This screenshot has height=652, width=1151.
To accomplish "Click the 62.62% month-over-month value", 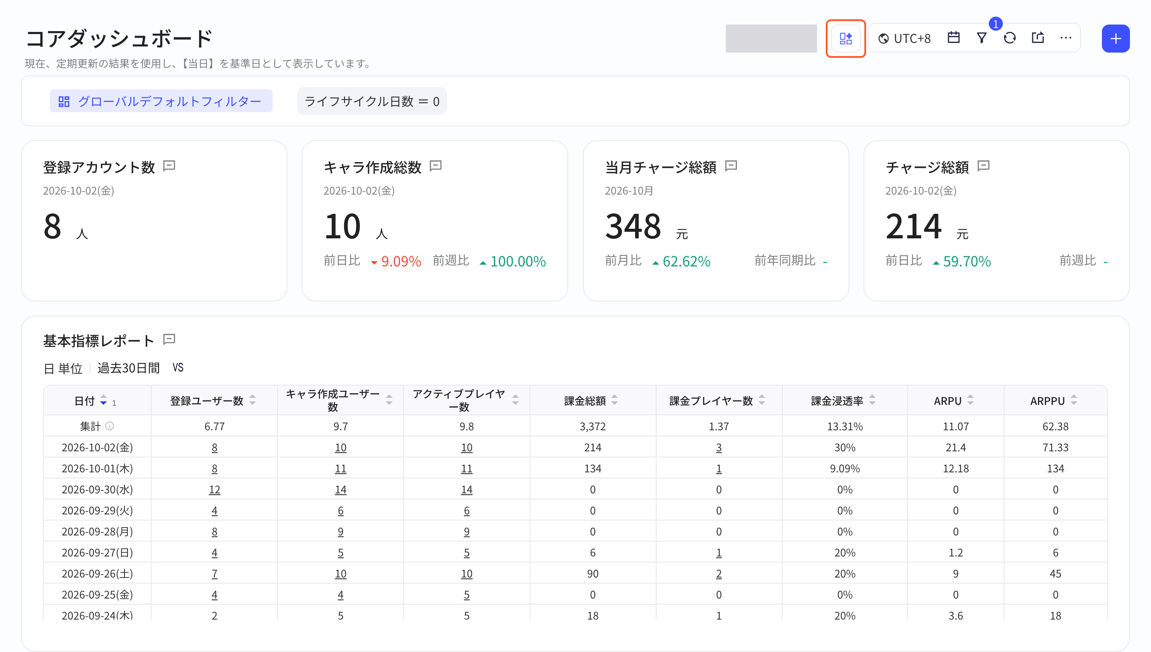I will pyautogui.click(x=686, y=262).
